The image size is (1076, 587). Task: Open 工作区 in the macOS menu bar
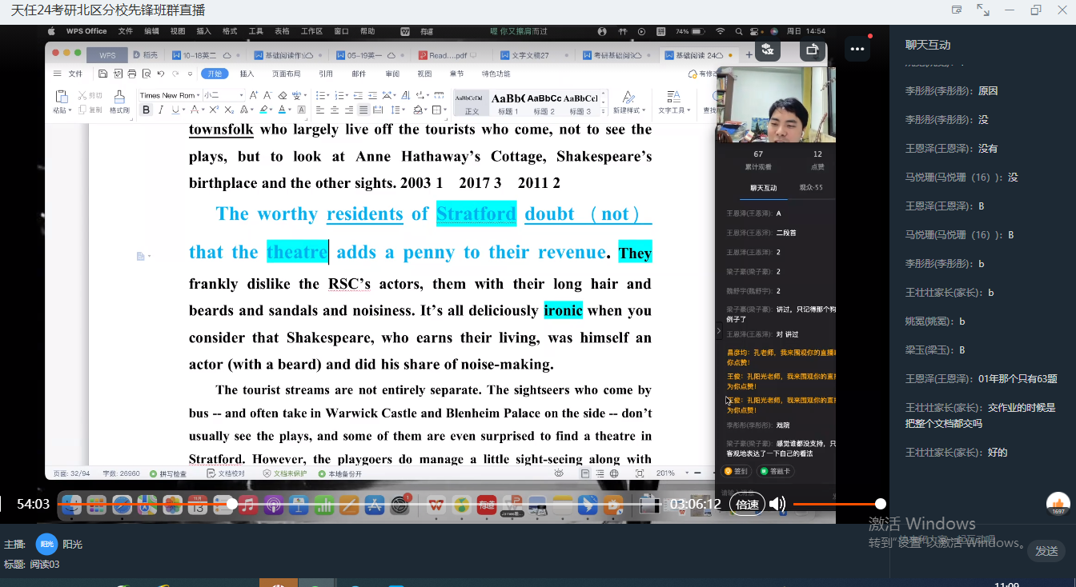(x=311, y=31)
